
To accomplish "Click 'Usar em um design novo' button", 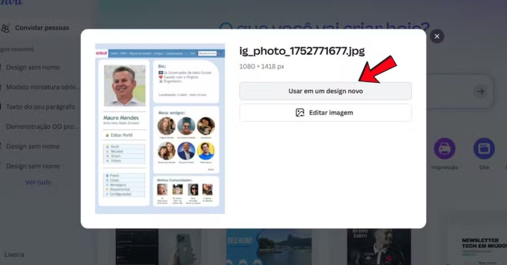I will (x=325, y=91).
